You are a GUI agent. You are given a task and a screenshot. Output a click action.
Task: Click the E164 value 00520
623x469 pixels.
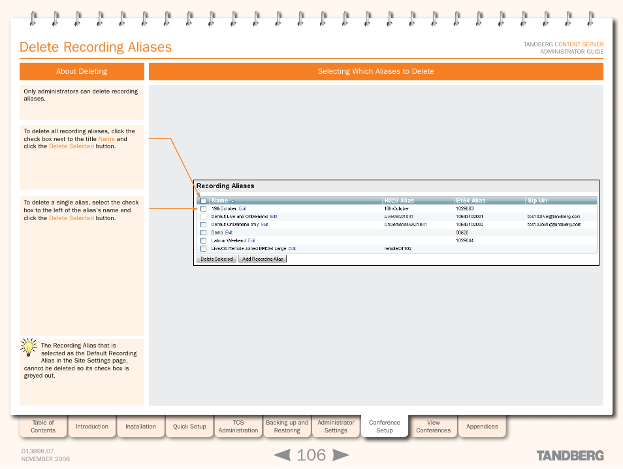tap(462, 233)
